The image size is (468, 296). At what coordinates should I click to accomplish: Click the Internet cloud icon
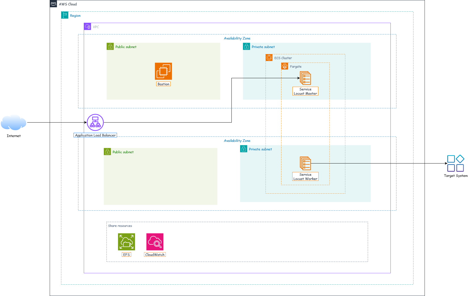[x=14, y=122]
